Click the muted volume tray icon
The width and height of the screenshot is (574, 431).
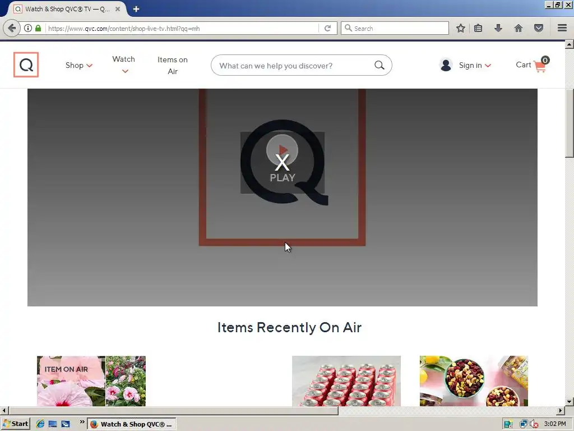[534, 424]
